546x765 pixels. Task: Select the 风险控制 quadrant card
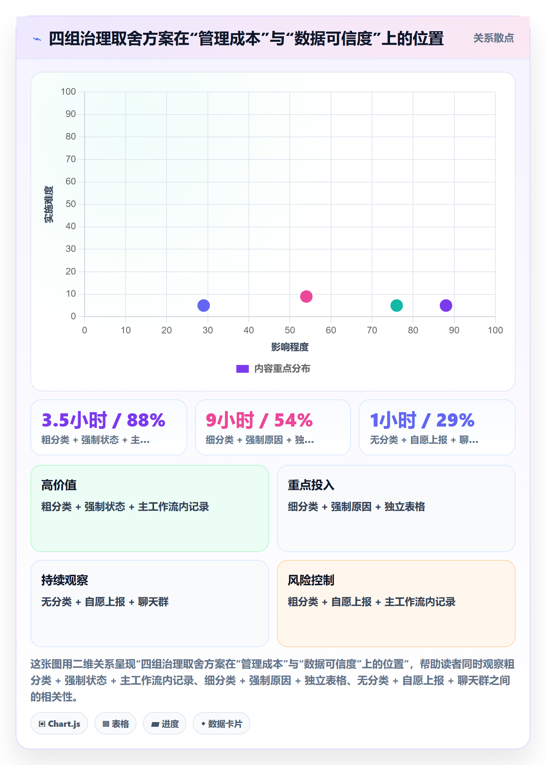396,604
